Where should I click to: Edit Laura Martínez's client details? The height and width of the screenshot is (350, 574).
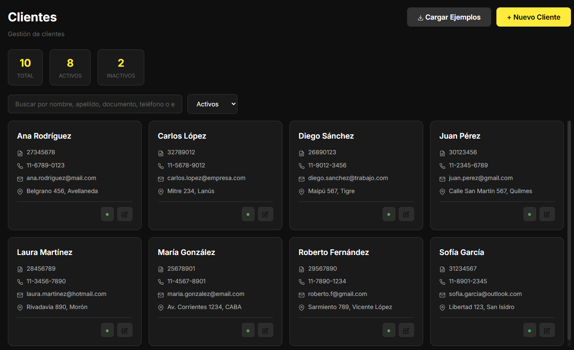click(125, 330)
